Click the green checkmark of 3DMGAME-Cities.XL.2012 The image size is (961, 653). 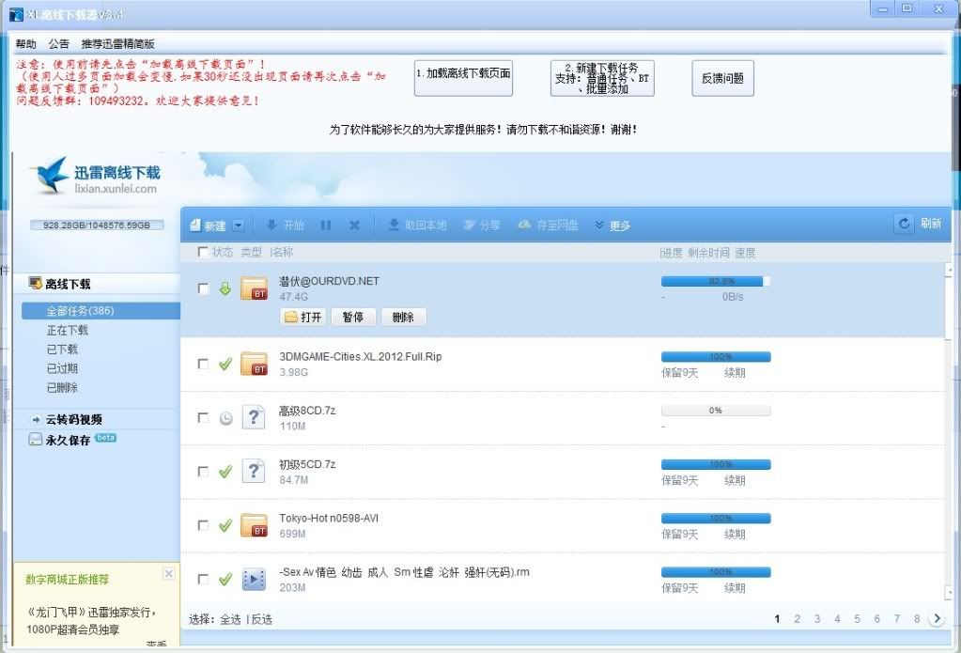tap(225, 364)
